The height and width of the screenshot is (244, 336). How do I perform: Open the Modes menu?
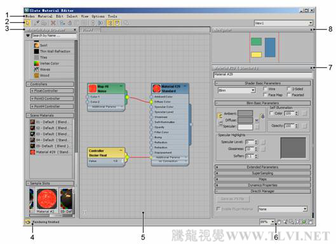pos(30,17)
